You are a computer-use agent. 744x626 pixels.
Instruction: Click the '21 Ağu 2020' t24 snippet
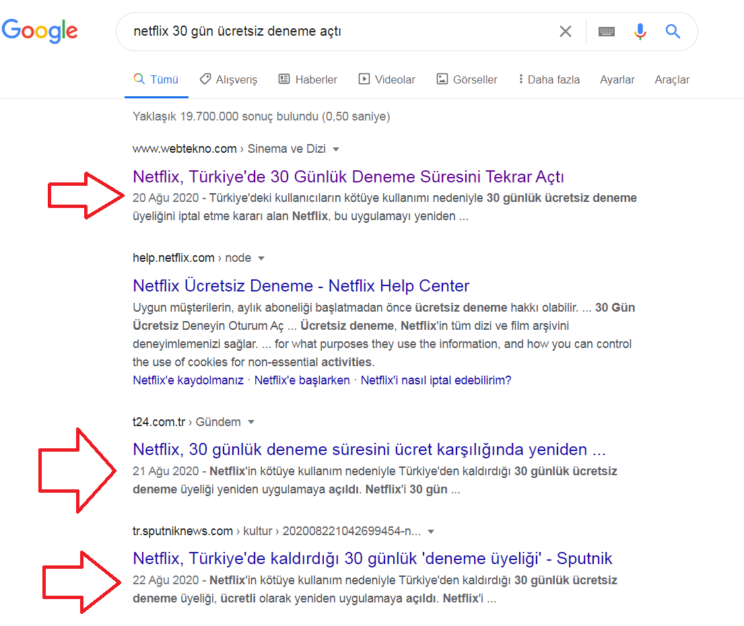pyautogui.click(x=375, y=480)
